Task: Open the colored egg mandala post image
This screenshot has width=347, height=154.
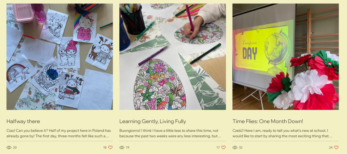Action: pyautogui.click(x=172, y=57)
